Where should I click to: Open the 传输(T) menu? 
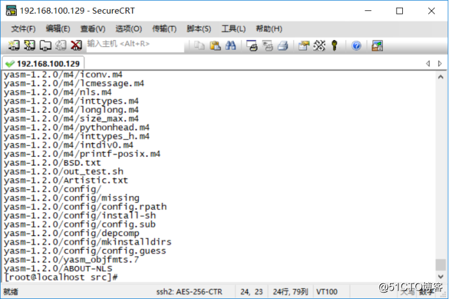click(x=164, y=29)
